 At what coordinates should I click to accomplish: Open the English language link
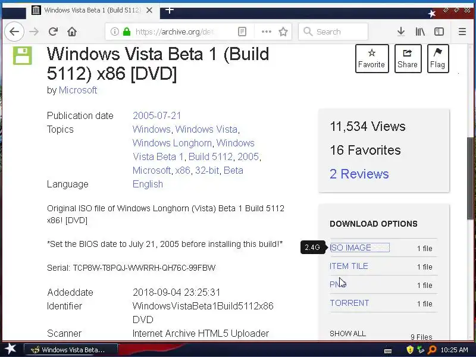tap(148, 184)
